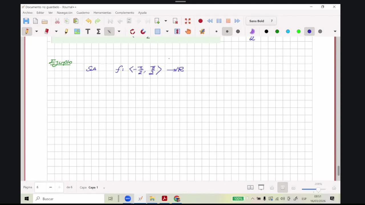Adjust the zoom slider

pos(314,189)
